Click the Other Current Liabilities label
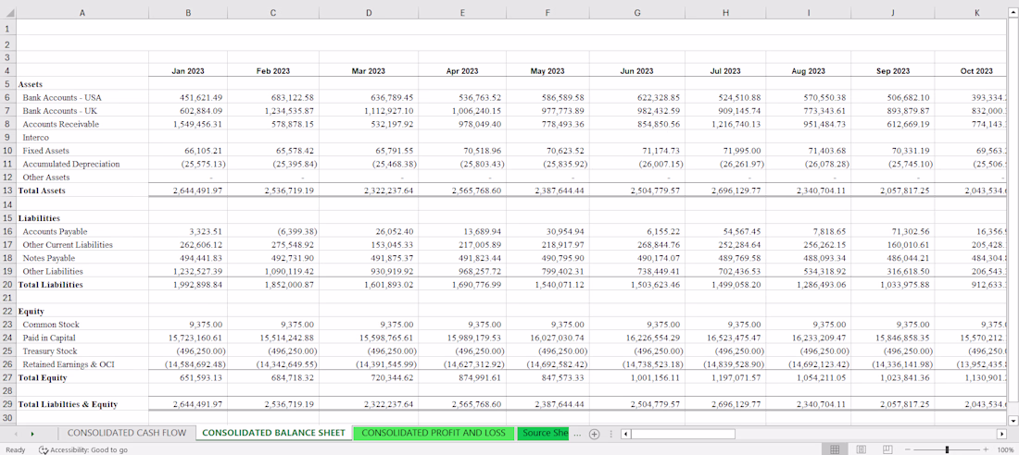Image resolution: width=1019 pixels, height=455 pixels. pyautogui.click(x=68, y=245)
